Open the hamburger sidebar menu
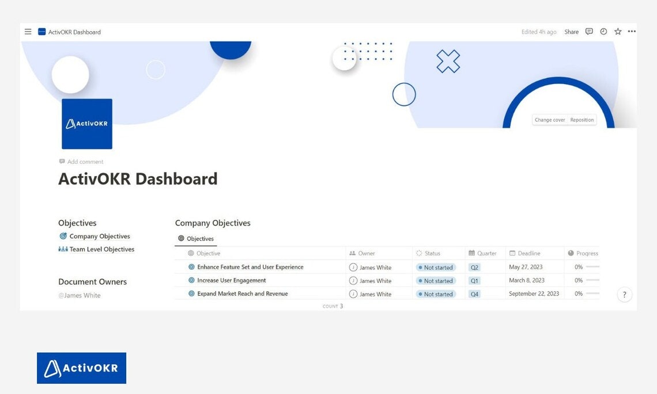The image size is (657, 394). pyautogui.click(x=28, y=32)
